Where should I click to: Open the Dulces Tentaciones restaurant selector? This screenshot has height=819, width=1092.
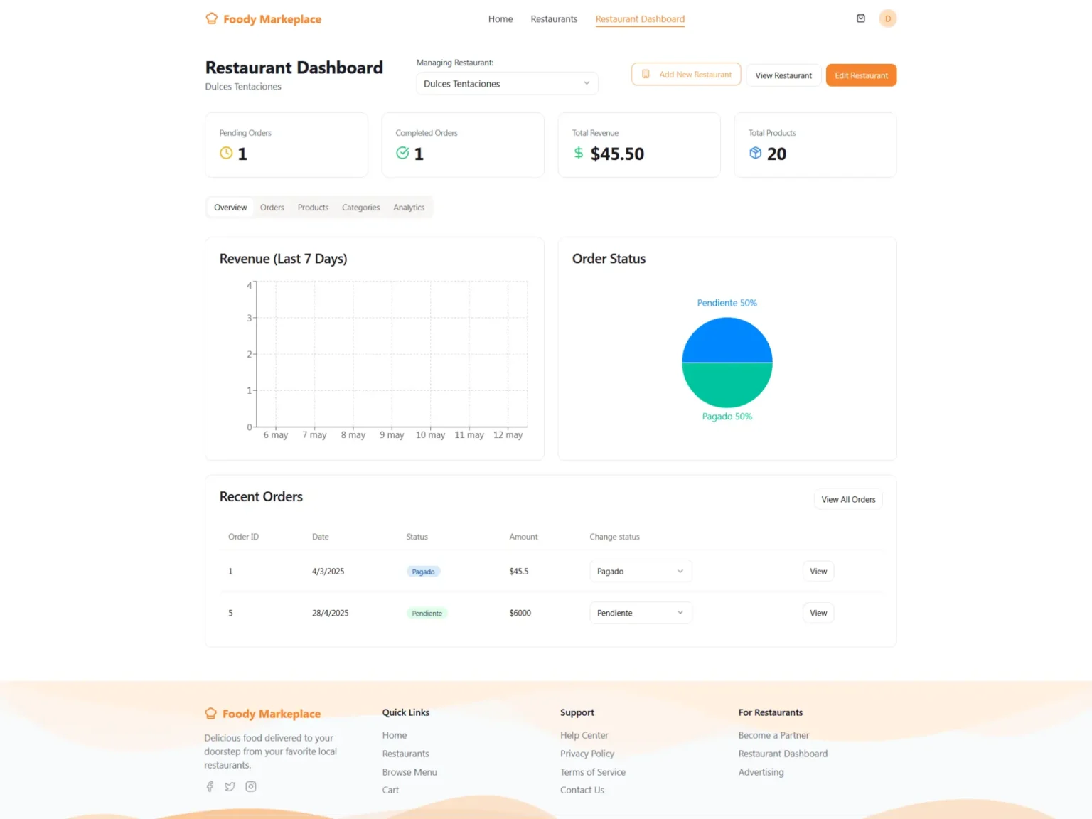pos(505,83)
